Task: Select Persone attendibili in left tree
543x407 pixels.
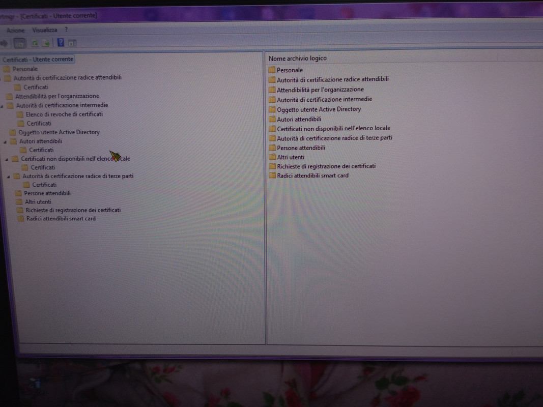Action: click(x=47, y=193)
